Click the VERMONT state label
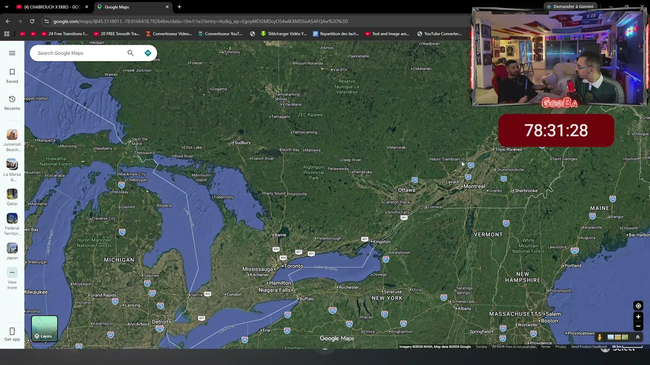 click(488, 235)
